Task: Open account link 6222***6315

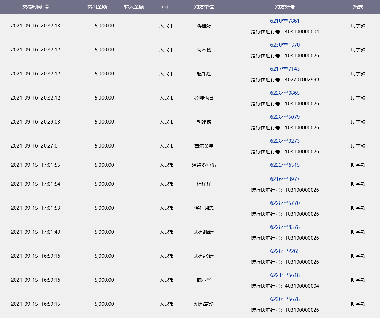Action: point(285,165)
